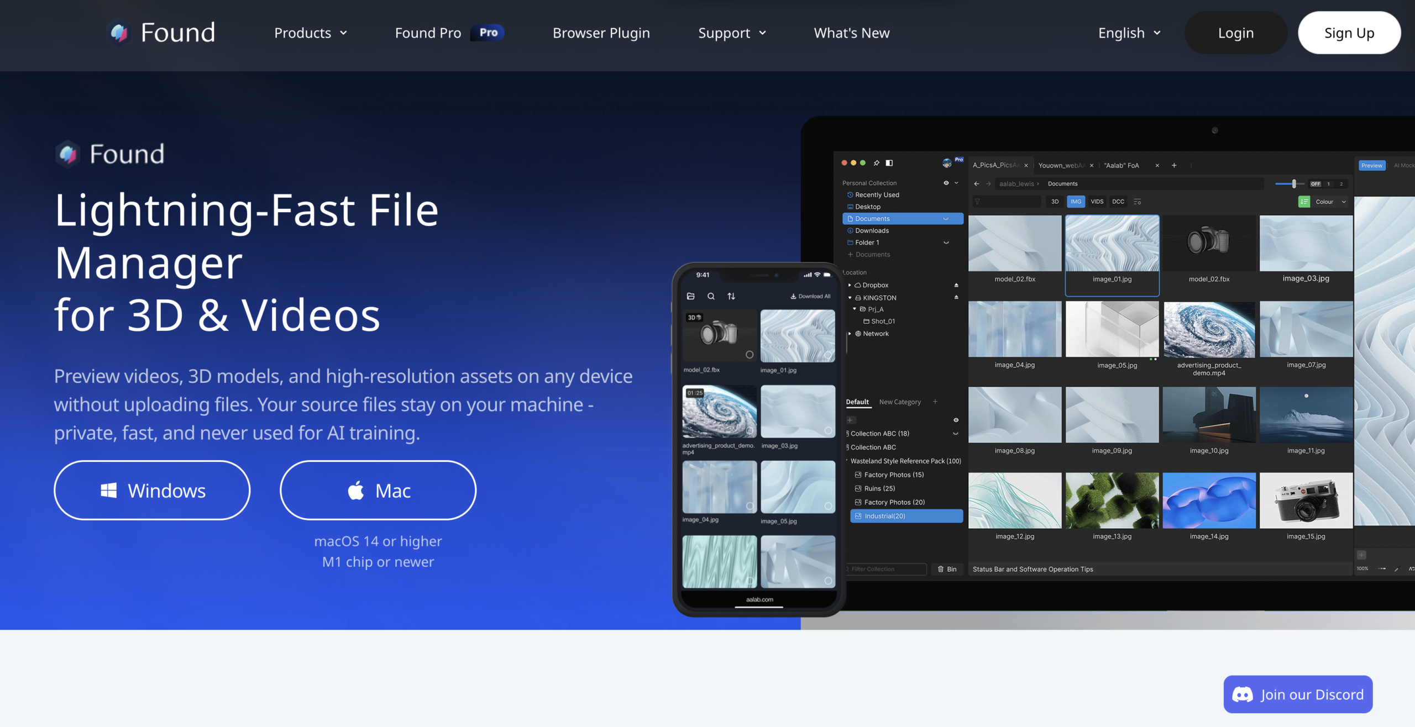This screenshot has width=1415, height=727.
Task: Toggle the IMG file type filter
Action: tap(1076, 202)
